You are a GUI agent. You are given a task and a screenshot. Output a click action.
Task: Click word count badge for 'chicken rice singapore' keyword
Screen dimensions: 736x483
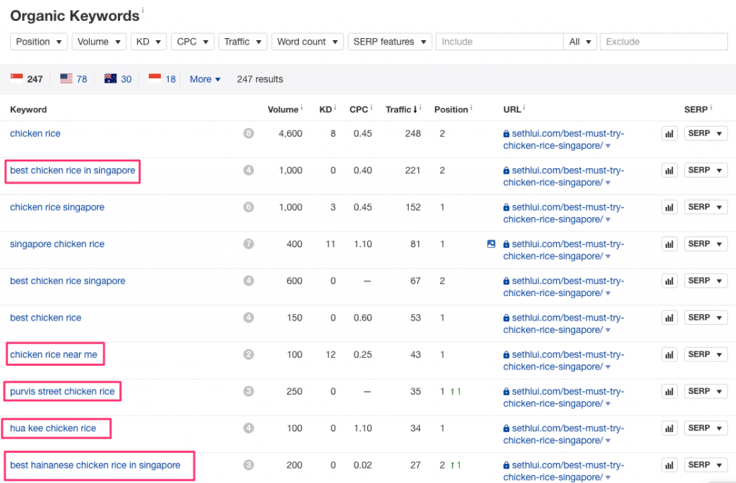click(x=248, y=207)
